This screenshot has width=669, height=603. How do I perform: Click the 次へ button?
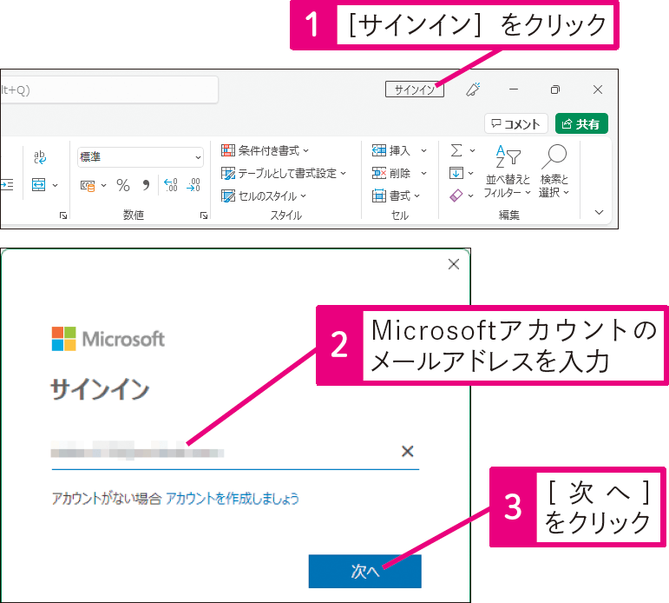[364, 571]
